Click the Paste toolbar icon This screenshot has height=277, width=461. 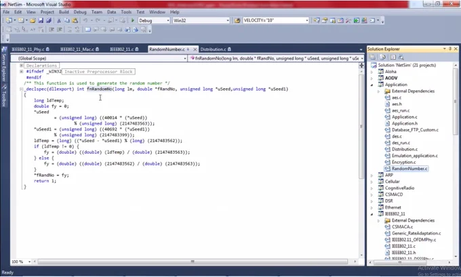coord(75,20)
